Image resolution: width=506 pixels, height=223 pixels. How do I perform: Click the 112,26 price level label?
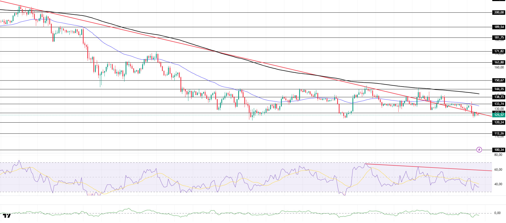pyautogui.click(x=499, y=133)
